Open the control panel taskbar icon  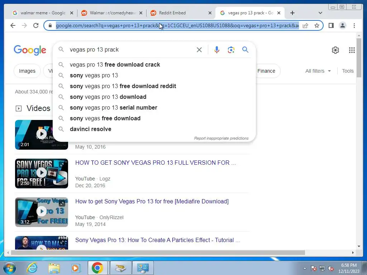143,268
